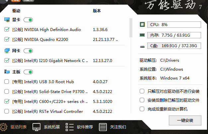Switch off the 主板 driver group toggle
This screenshot has height=134, width=208.
[28, 72]
